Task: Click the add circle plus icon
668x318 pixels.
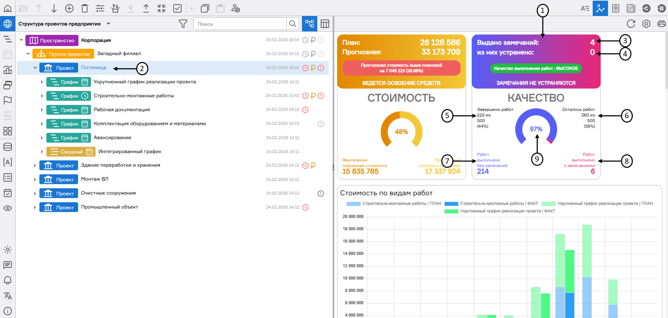Action: pyautogui.click(x=69, y=8)
